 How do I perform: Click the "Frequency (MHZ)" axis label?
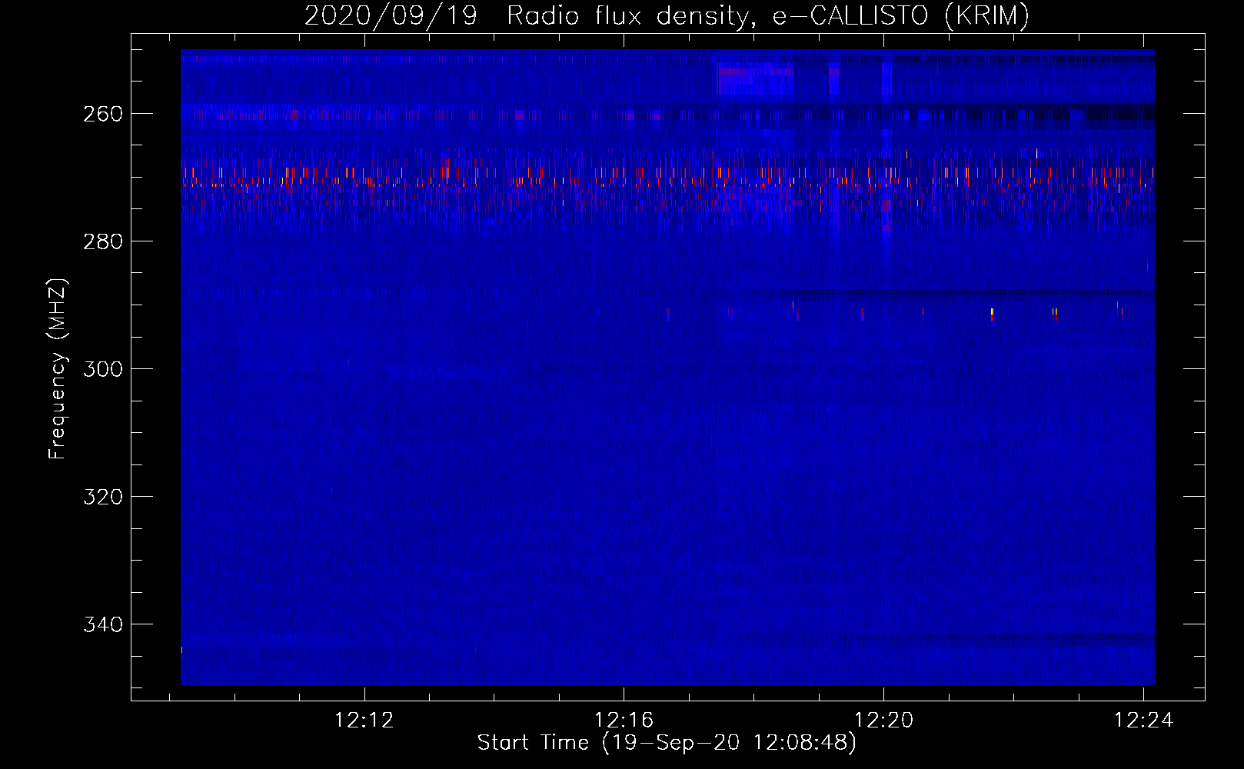[x=58, y=368]
